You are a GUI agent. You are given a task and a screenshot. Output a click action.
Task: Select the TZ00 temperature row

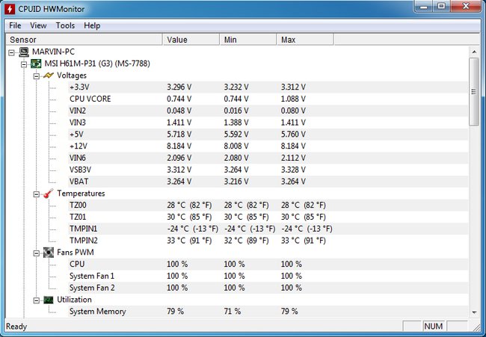(268, 205)
